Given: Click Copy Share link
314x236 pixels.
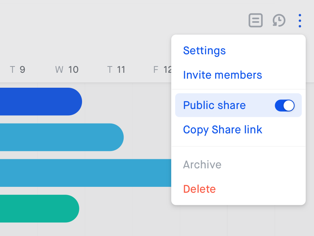Looking at the screenshot, I should click(223, 130).
